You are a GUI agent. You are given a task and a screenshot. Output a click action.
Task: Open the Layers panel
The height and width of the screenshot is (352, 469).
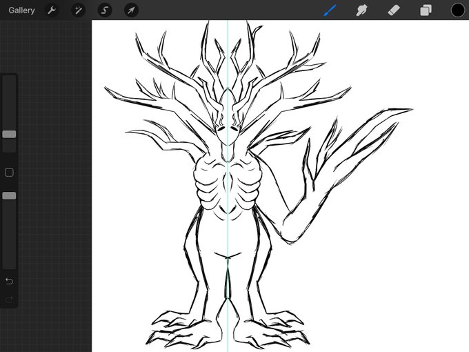pyautogui.click(x=426, y=10)
